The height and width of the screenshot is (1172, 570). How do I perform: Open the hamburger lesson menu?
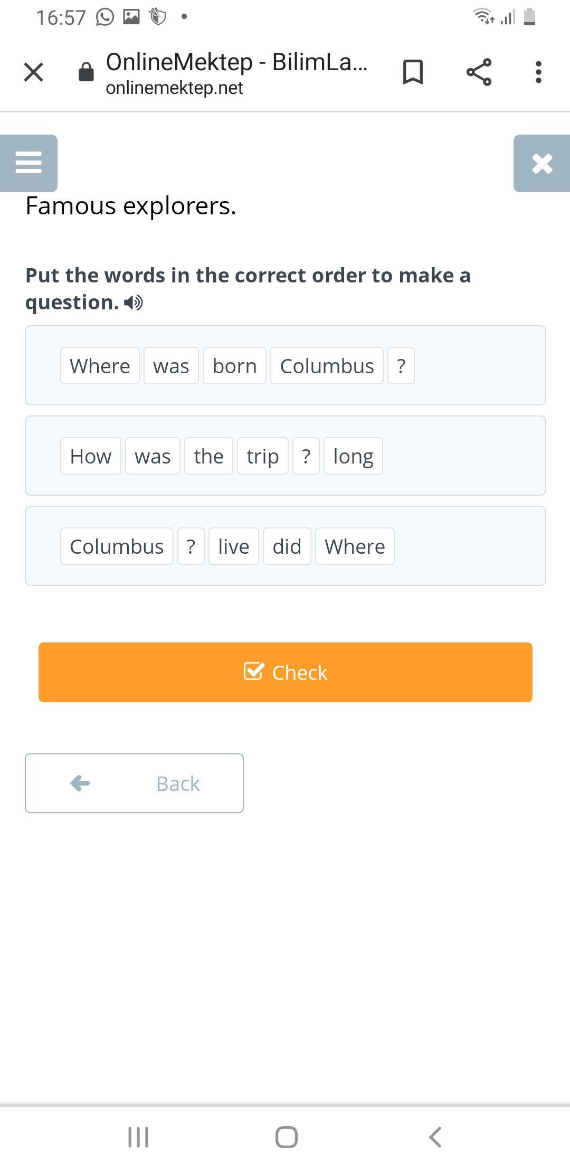28,163
